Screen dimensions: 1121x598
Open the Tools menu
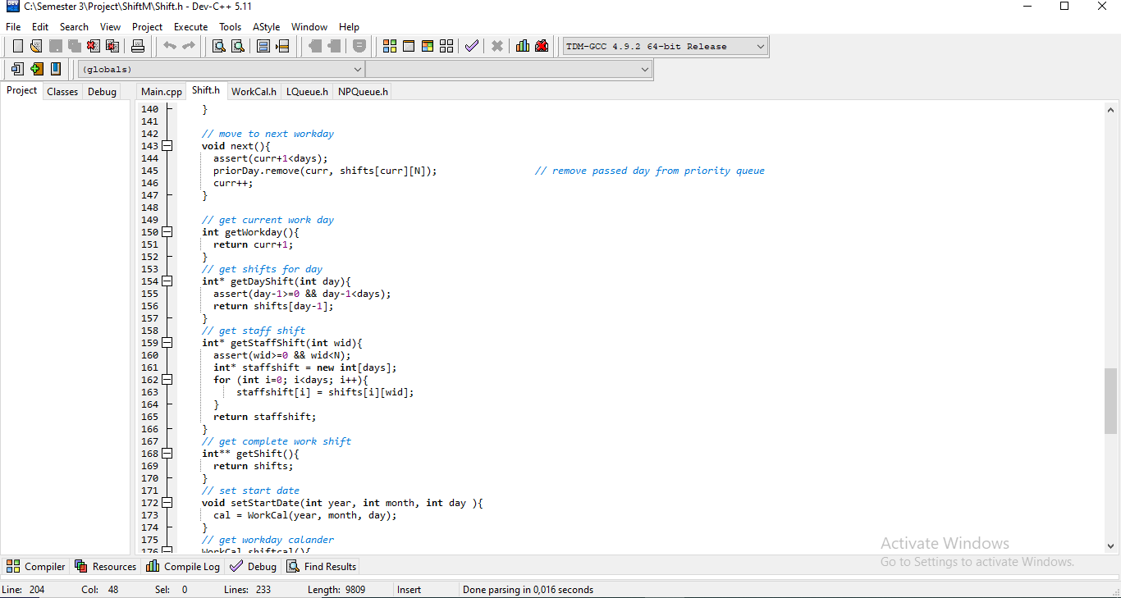[x=231, y=27]
